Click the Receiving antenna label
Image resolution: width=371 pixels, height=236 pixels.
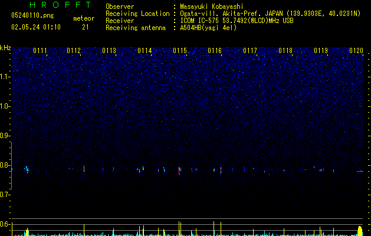[136, 28]
